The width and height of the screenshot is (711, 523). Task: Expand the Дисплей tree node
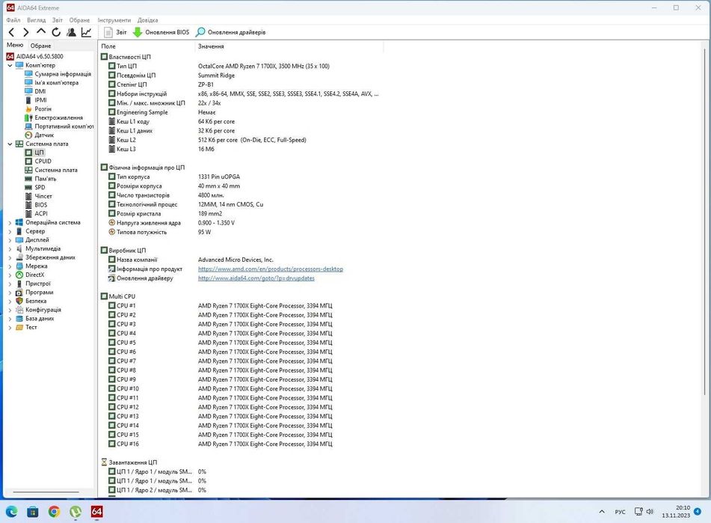[10, 240]
